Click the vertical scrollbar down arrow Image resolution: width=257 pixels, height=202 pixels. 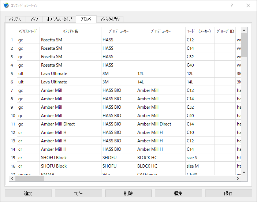244,172
